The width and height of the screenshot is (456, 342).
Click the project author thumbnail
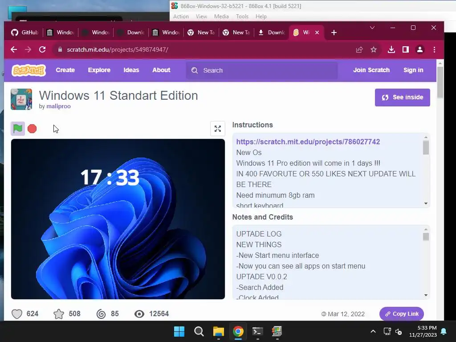coord(21,99)
